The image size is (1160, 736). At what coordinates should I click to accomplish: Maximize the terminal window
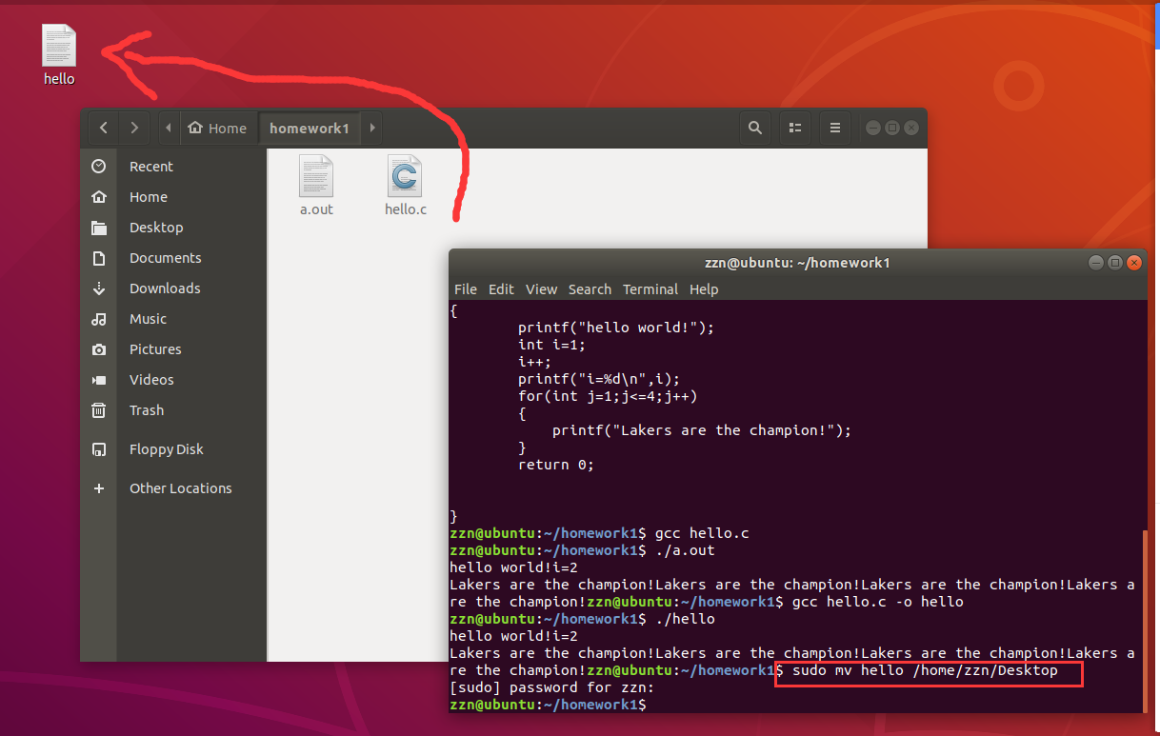pyautogui.click(x=1115, y=263)
